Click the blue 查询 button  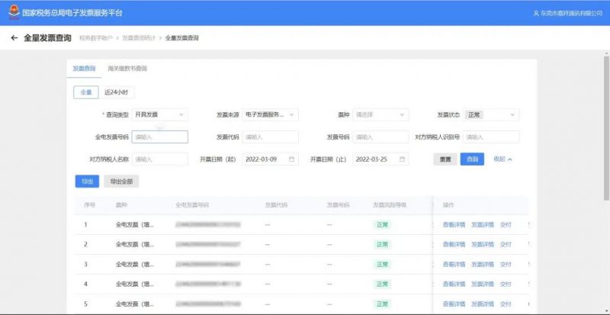472,159
